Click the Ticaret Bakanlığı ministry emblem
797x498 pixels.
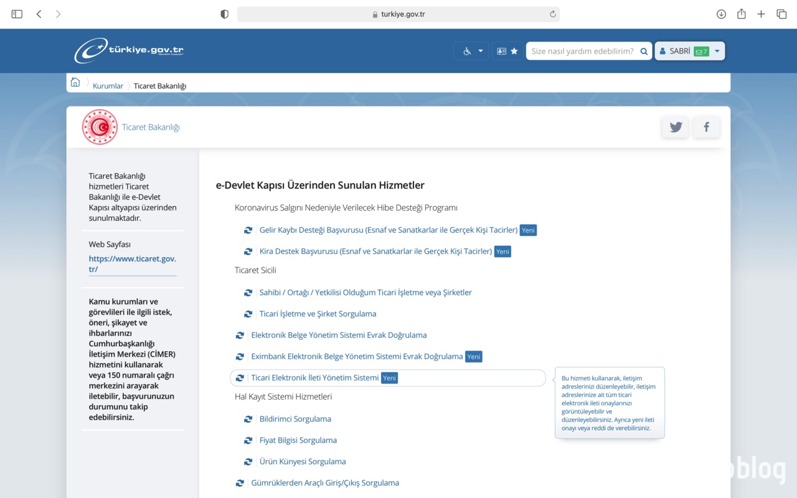coord(100,127)
